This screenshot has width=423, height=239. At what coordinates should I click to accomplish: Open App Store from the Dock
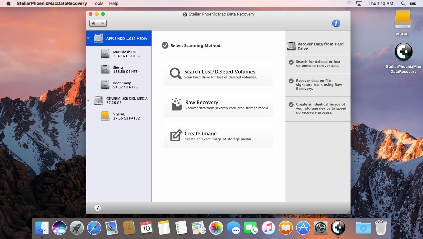point(303,228)
